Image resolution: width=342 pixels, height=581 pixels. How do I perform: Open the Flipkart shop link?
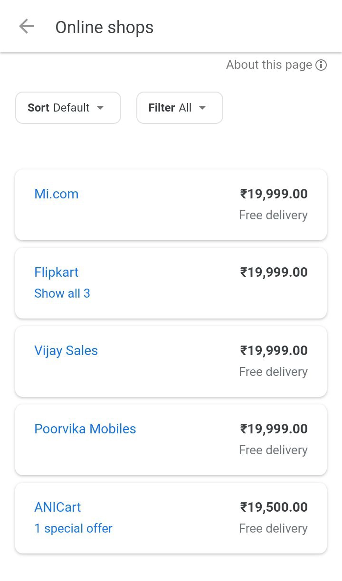tap(57, 272)
